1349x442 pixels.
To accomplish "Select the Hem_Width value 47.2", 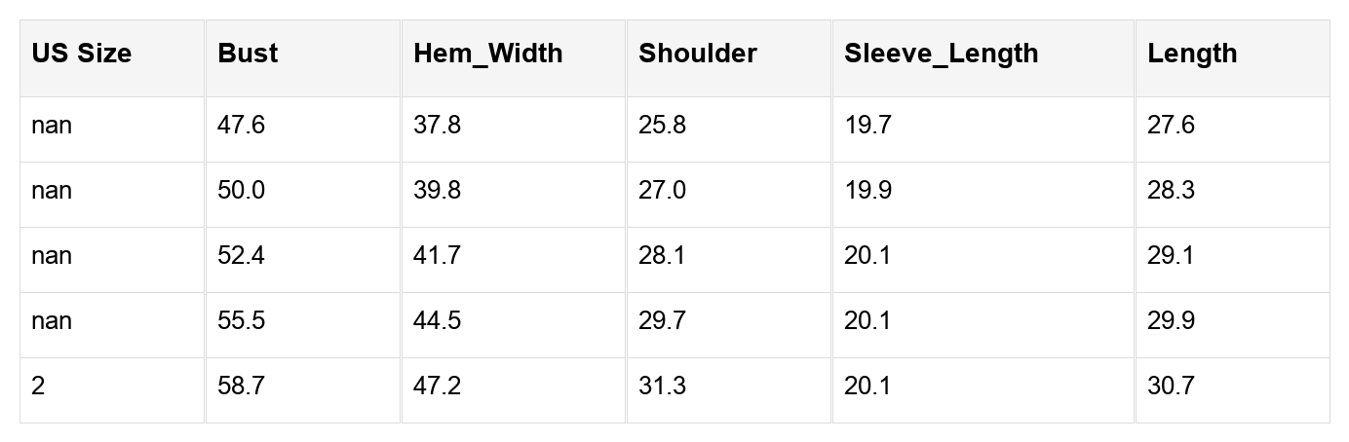I will point(438,387).
